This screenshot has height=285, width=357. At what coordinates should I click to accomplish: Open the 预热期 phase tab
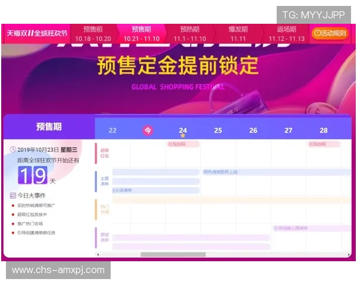(190, 33)
